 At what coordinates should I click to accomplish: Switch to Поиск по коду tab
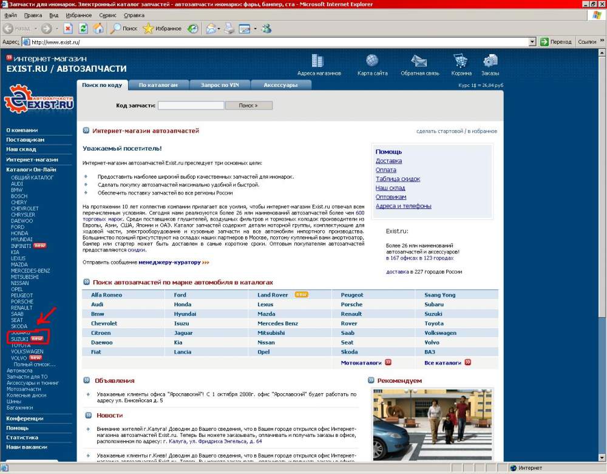point(102,85)
